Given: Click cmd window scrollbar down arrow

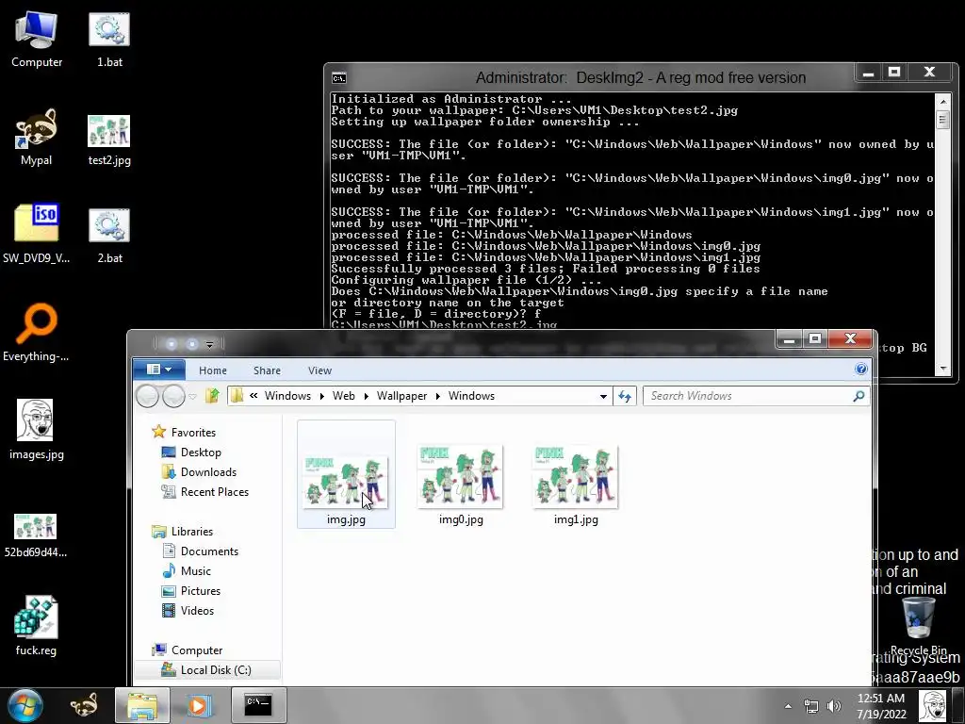Looking at the screenshot, I should pos(942,369).
